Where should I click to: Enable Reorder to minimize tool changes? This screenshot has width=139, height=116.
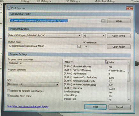[x=8, y=91]
